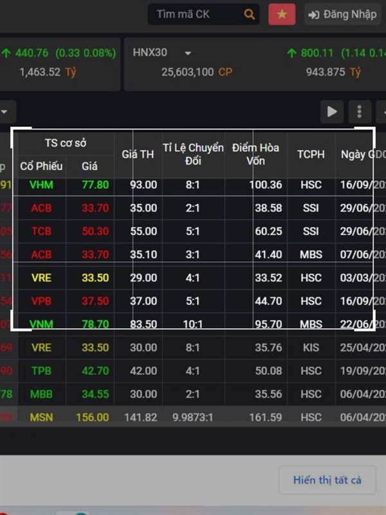Click the 161.59 break-even cell
Viewport: 386px width, 515px height.
pos(265,417)
